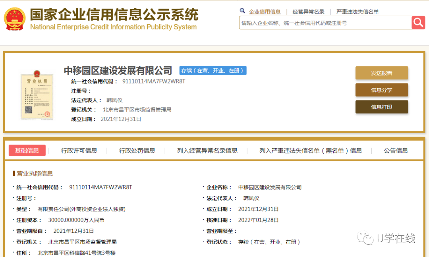Click 韩凤仪 in the license info section
Screen dimensions: 429x257
pos(251,198)
